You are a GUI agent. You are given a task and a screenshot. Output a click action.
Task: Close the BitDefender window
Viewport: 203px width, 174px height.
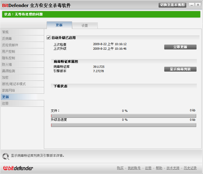(198, 5)
